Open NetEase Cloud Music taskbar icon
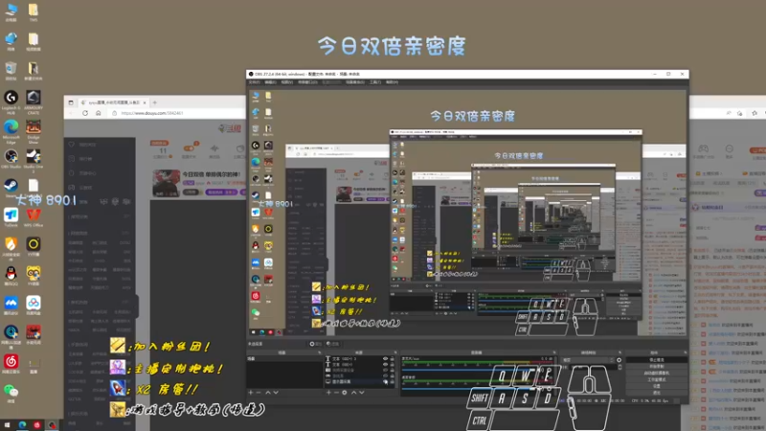766x431 pixels. tap(37, 425)
